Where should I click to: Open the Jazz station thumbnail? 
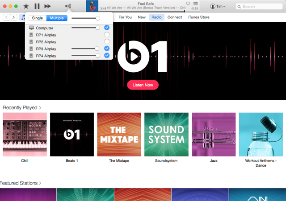pyautogui.click(x=214, y=135)
